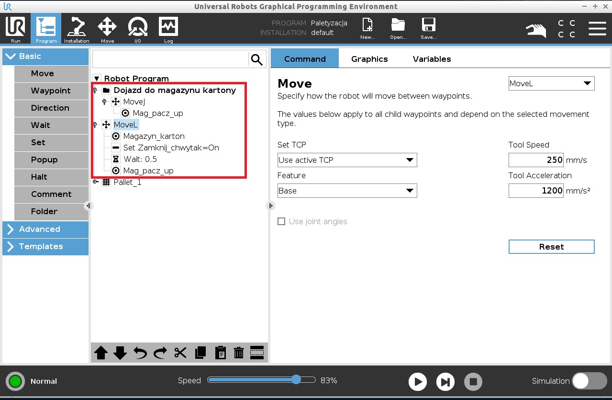Image resolution: width=612 pixels, height=400 pixels.
Task: Insert a Folder command
Action: coord(51,211)
